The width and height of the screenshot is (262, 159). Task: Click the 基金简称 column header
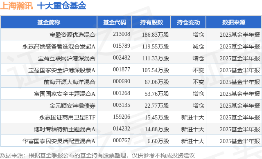49,22
